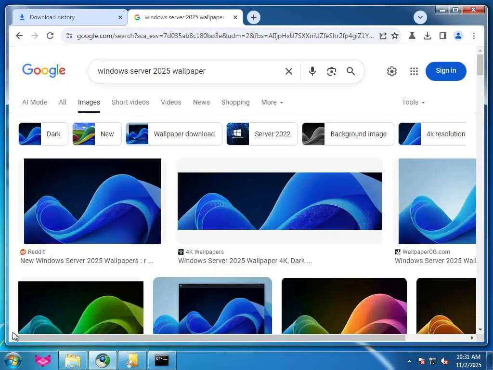Close the Download history tab
Image resolution: width=493 pixels, height=370 pixels.
[120, 17]
